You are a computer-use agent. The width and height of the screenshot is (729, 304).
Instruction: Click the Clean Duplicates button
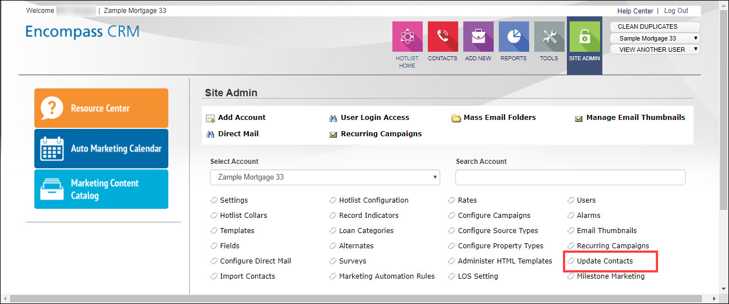tap(655, 26)
